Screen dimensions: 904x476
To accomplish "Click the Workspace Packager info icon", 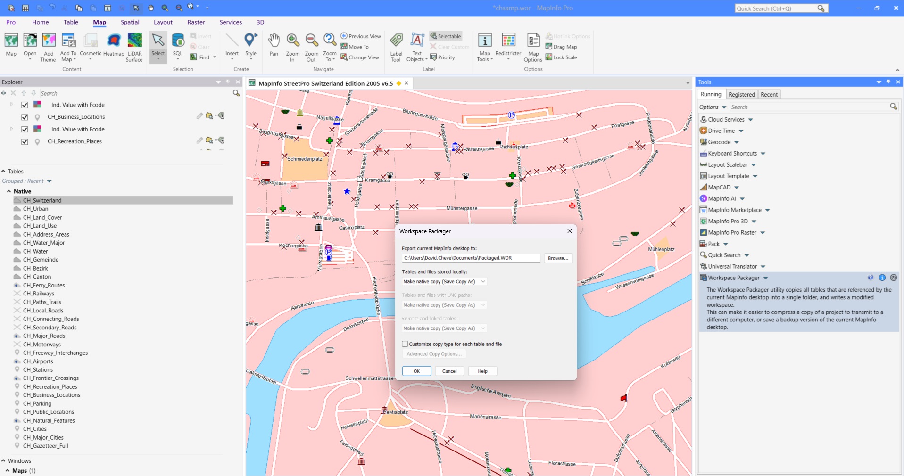I will pos(882,278).
